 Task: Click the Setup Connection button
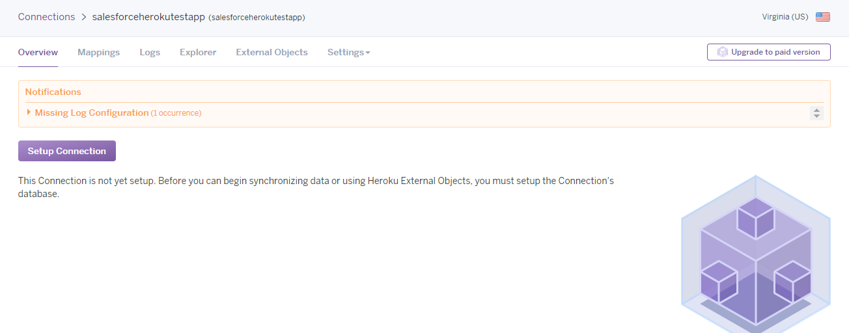click(66, 151)
